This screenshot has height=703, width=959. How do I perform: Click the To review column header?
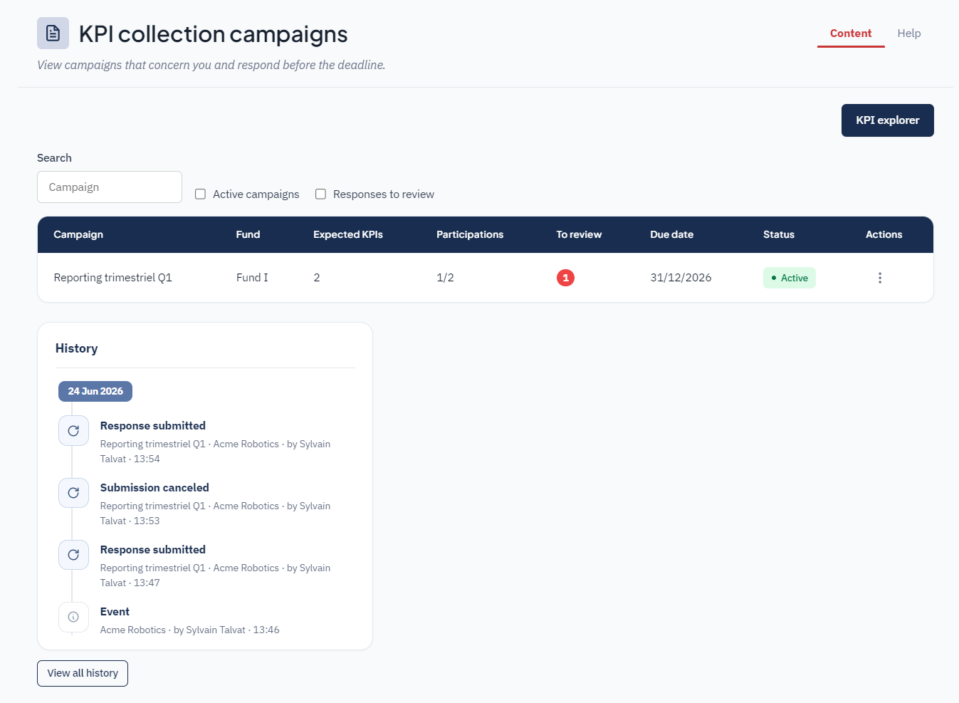[x=579, y=234]
